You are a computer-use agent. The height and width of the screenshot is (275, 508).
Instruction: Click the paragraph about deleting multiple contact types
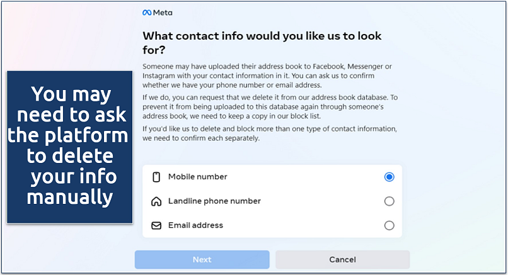coord(270,133)
